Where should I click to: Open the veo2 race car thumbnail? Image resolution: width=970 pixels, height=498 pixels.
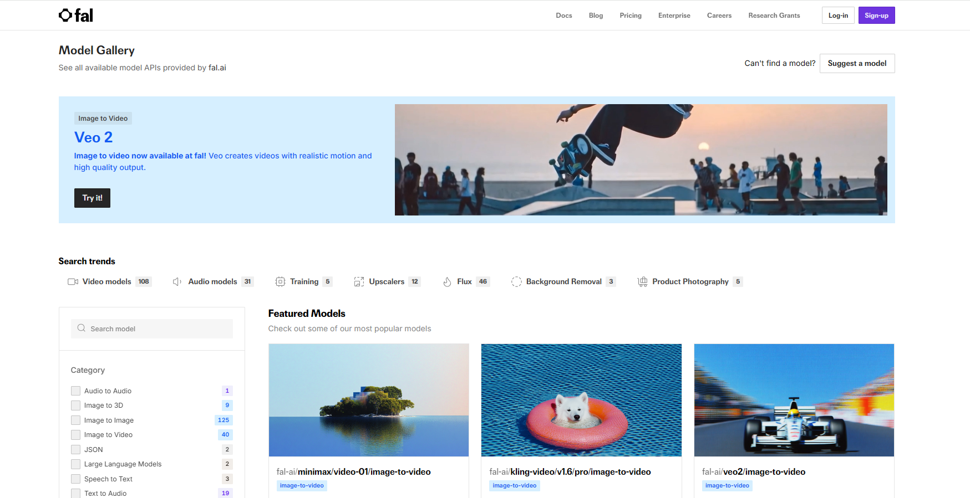pos(794,400)
